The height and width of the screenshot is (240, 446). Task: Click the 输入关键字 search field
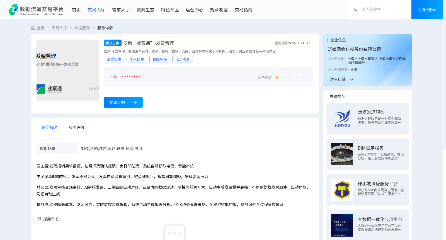coord(383,9)
